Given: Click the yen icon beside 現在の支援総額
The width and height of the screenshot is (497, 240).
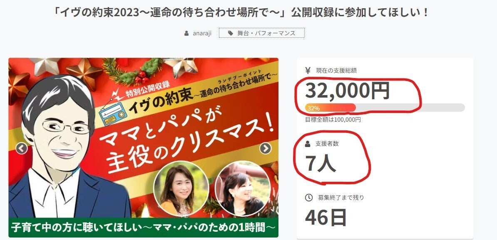Looking at the screenshot, I should coord(308,71).
